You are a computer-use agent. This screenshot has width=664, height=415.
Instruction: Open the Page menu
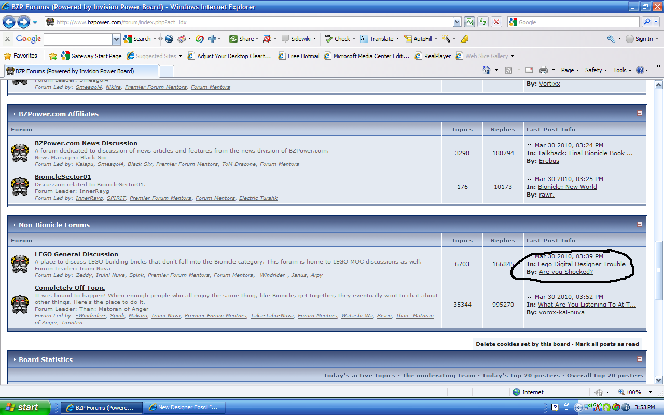point(570,70)
